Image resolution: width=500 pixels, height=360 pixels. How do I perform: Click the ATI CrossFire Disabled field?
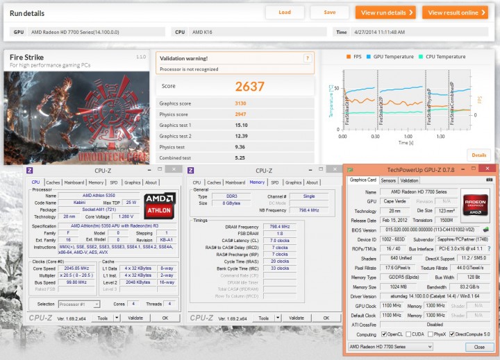[x=435, y=325]
